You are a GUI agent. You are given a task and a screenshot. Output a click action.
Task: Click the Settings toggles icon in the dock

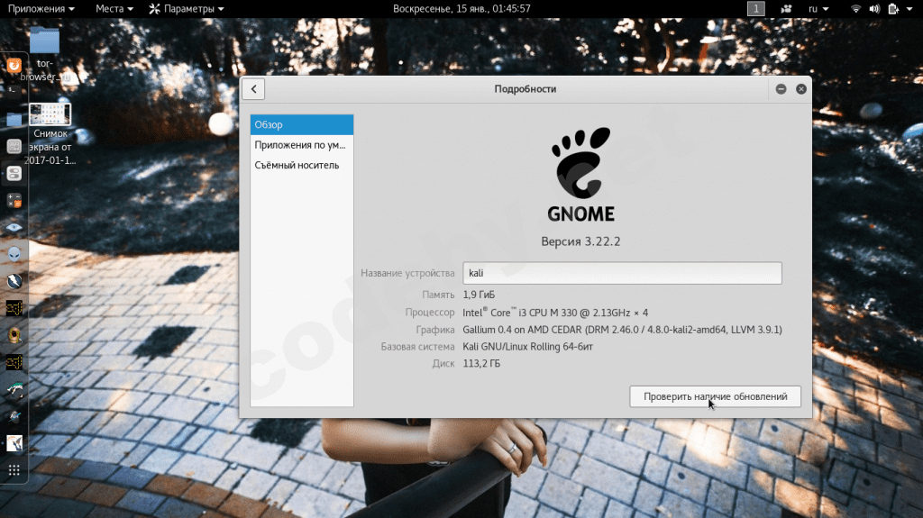point(14,174)
